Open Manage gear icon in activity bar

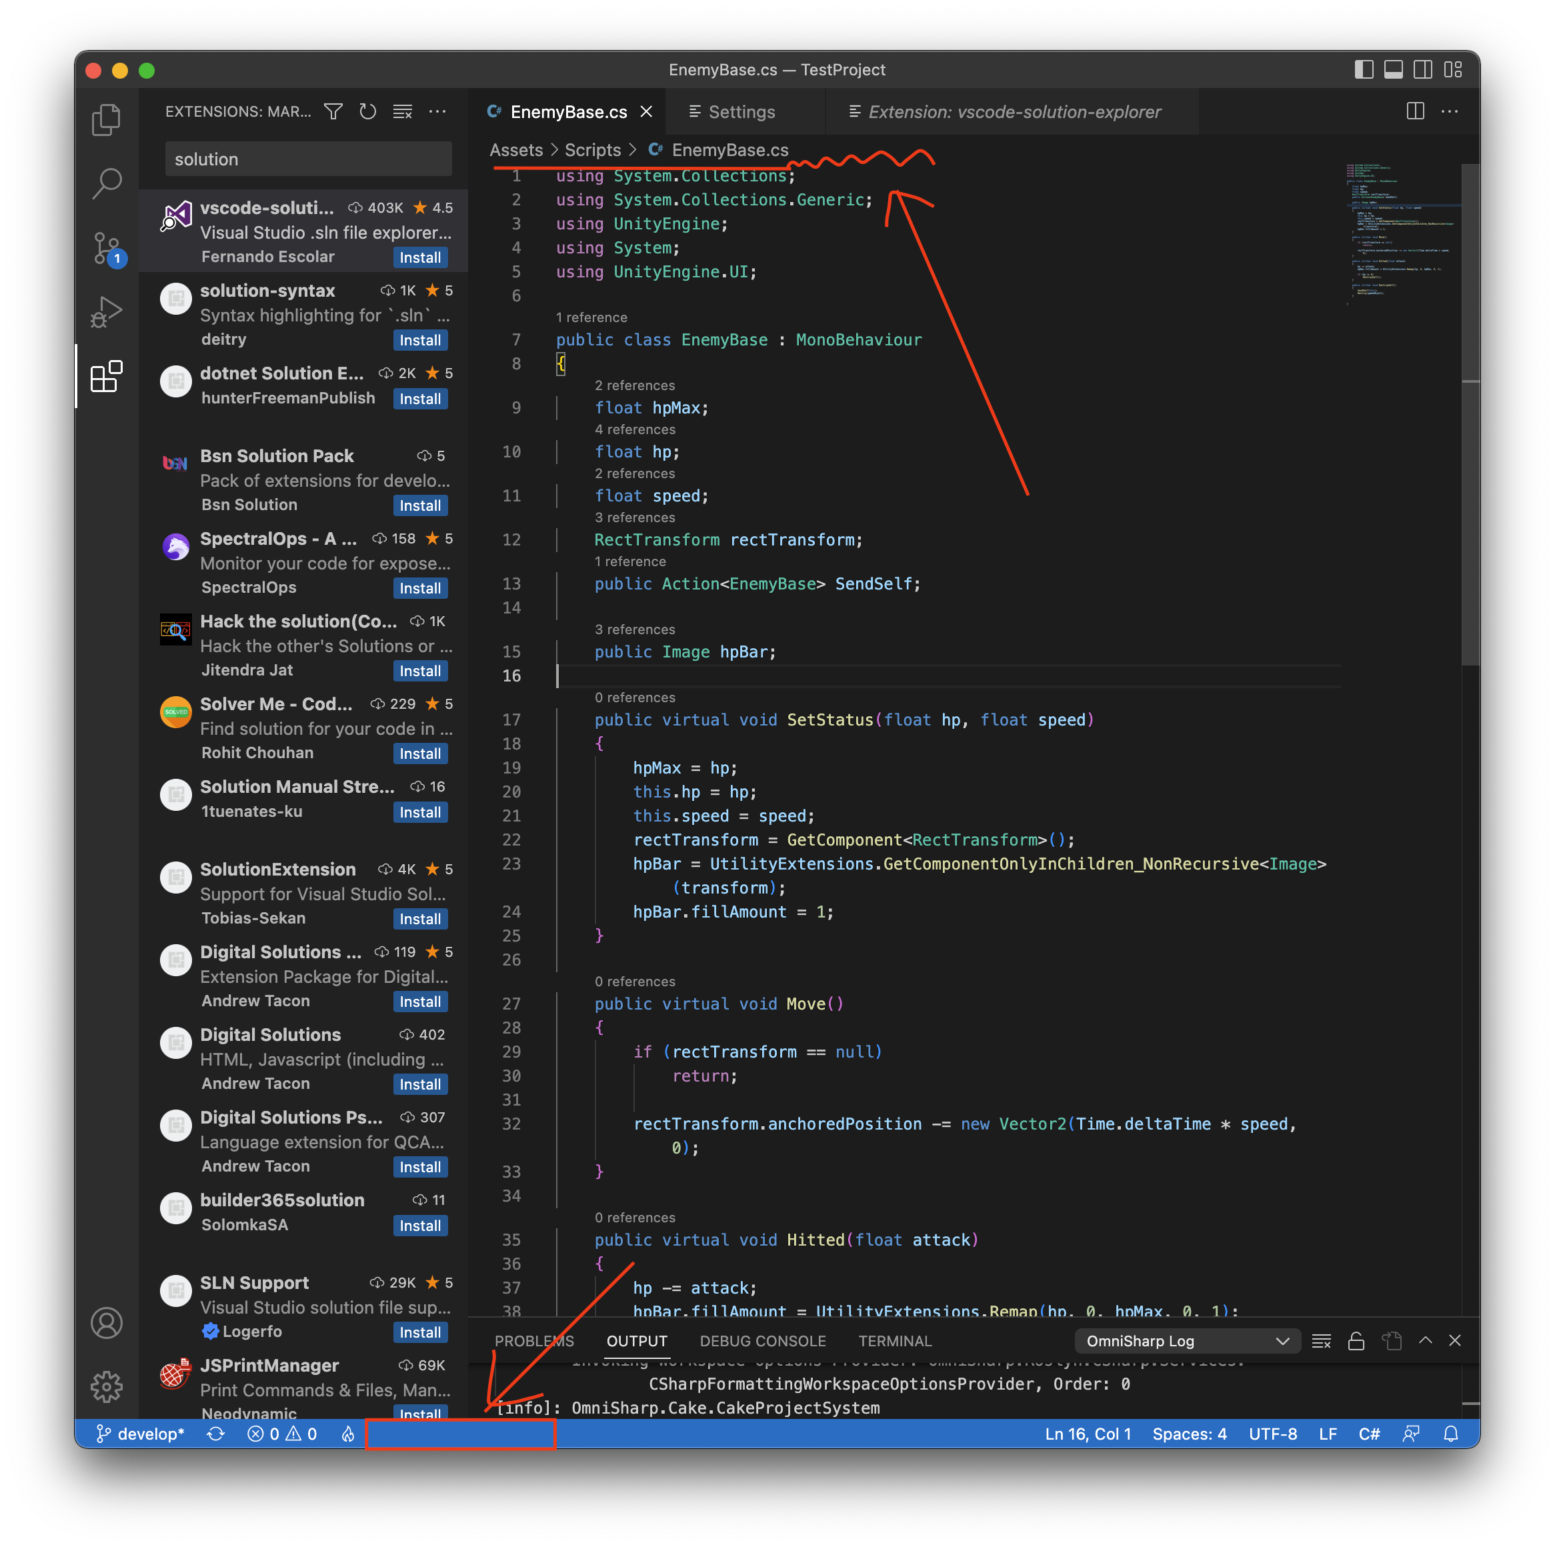tap(106, 1386)
